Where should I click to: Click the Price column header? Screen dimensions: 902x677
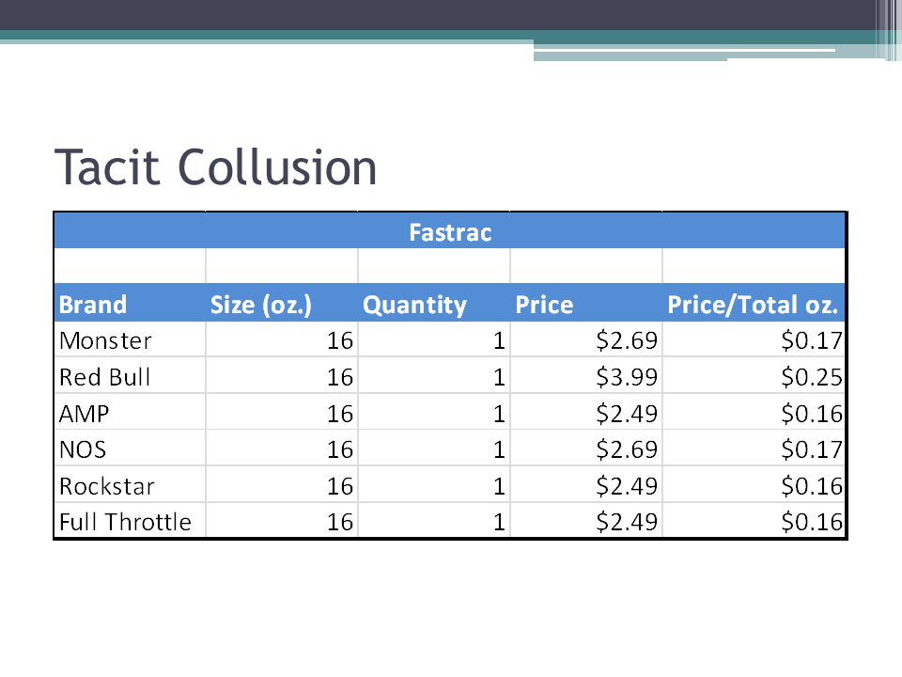pyautogui.click(x=586, y=304)
